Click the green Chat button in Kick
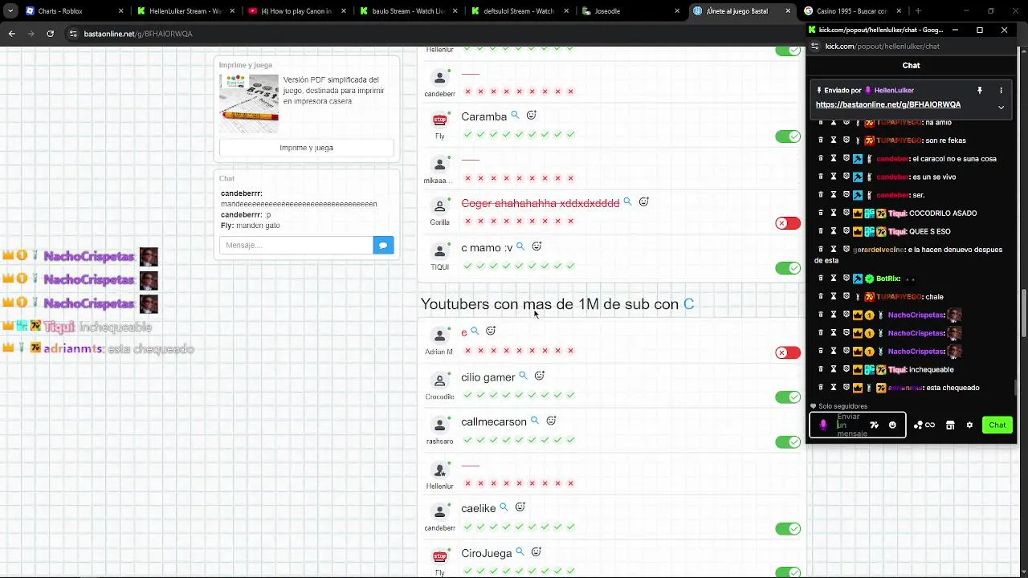The height and width of the screenshot is (578, 1028). tap(997, 425)
